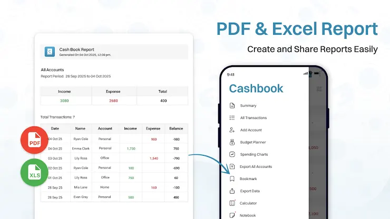Click the Account column header
This screenshot has width=390, height=219.
coord(105,128)
